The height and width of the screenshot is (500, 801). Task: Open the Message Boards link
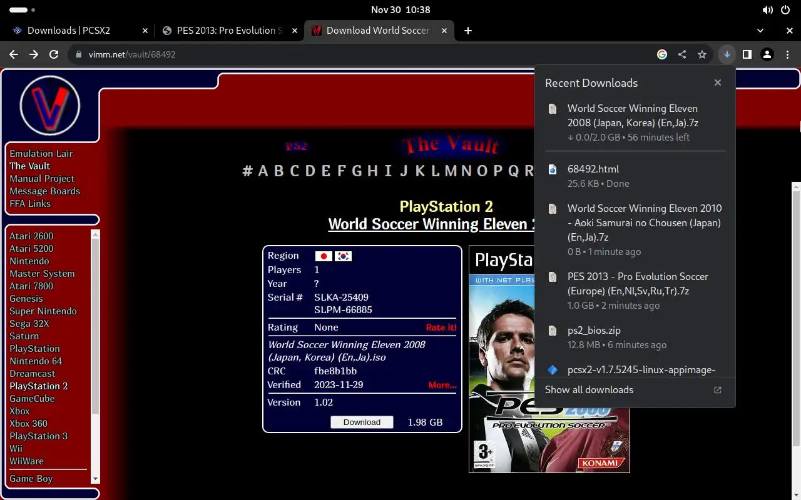coord(44,191)
